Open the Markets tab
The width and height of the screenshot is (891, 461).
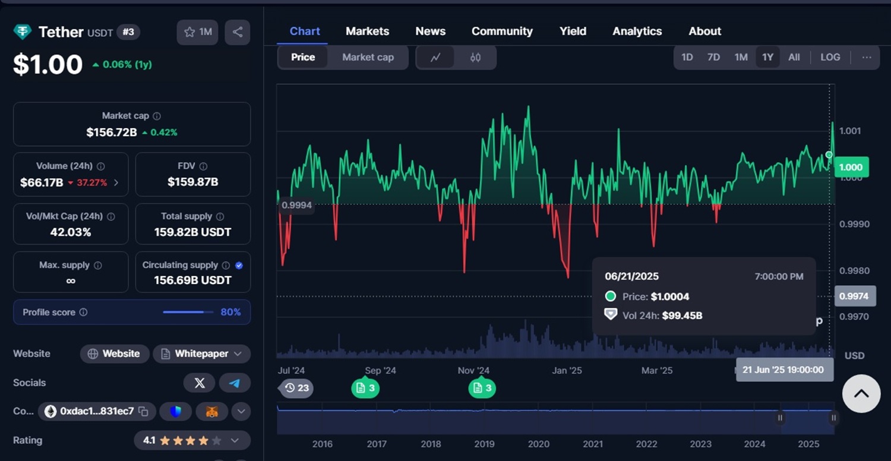click(368, 31)
